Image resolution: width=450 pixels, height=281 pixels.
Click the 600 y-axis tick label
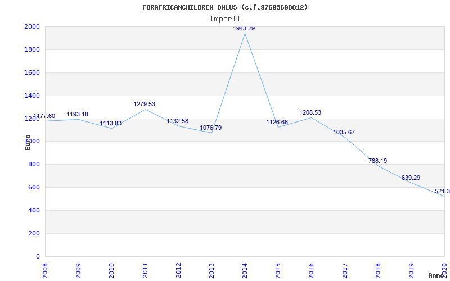[x=34, y=188]
